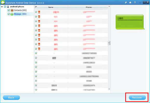Click the green Message bubble icon

coord(12,14)
